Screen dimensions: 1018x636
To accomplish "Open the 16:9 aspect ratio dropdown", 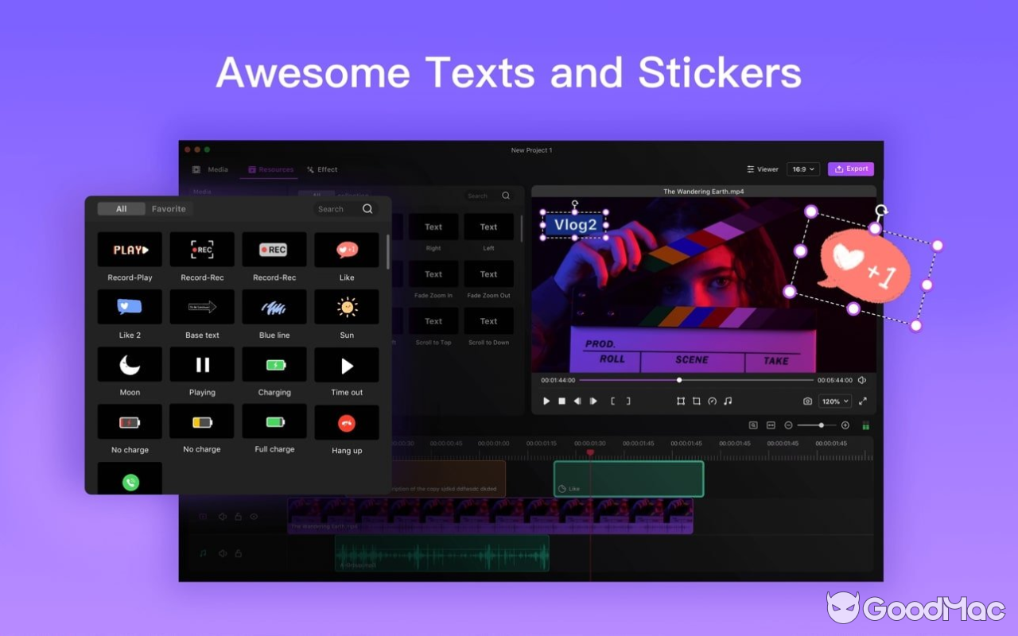I will [803, 169].
